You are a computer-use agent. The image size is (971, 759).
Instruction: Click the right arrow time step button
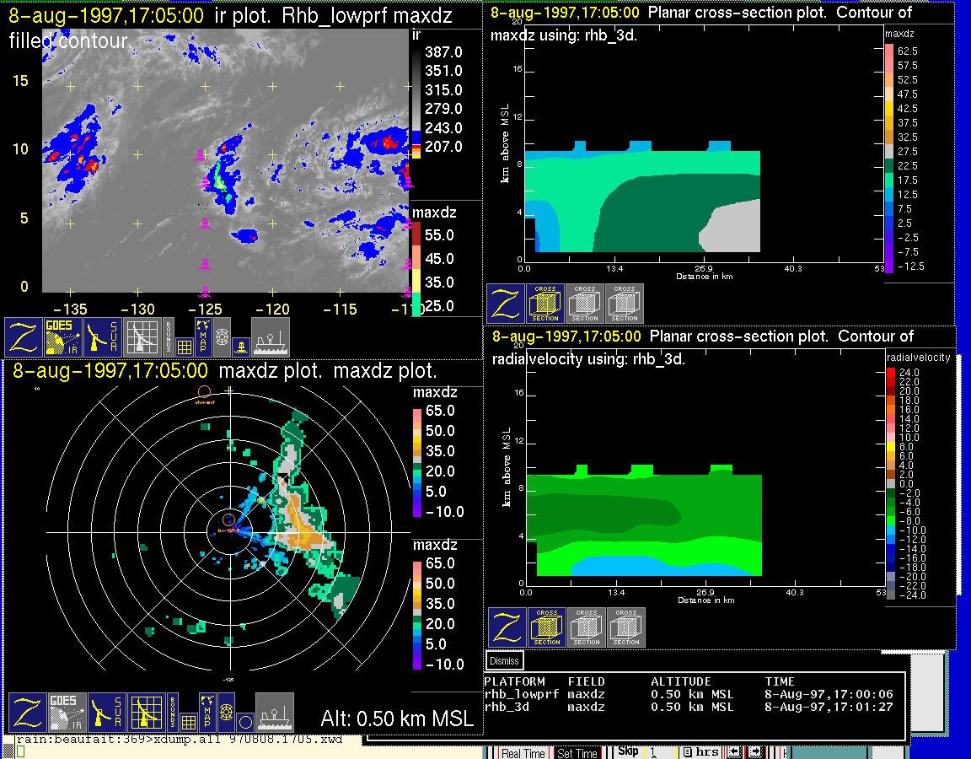(756, 752)
